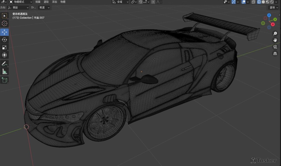Choose the Scale tool
This screenshot has width=281, height=166.
pyautogui.click(x=4, y=47)
